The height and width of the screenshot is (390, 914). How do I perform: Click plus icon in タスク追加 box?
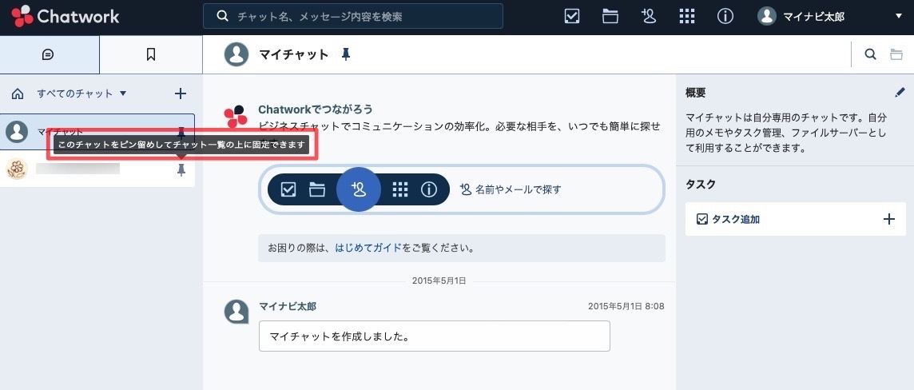point(889,219)
